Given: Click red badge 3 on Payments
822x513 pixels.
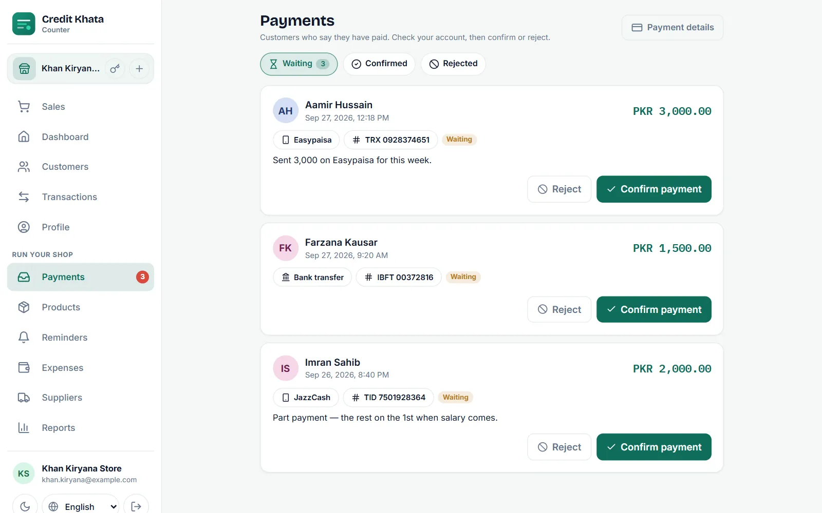Looking at the screenshot, I should (x=142, y=277).
